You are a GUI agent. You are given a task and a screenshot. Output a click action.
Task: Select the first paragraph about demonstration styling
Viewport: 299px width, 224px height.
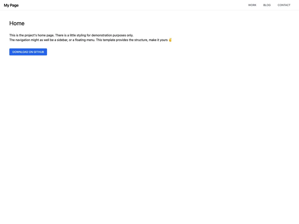pyautogui.click(x=71, y=35)
